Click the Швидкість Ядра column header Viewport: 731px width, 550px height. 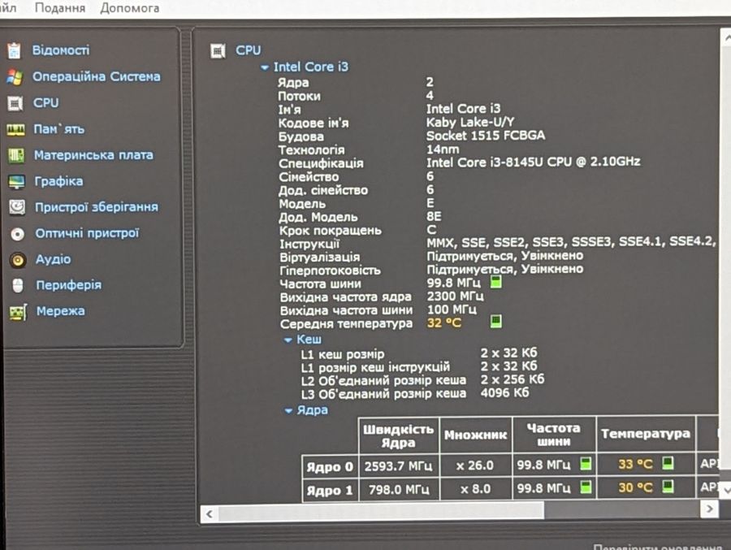399,435
